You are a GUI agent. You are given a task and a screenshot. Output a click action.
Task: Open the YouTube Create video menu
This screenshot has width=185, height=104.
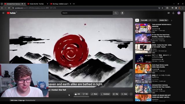coord(169,13)
